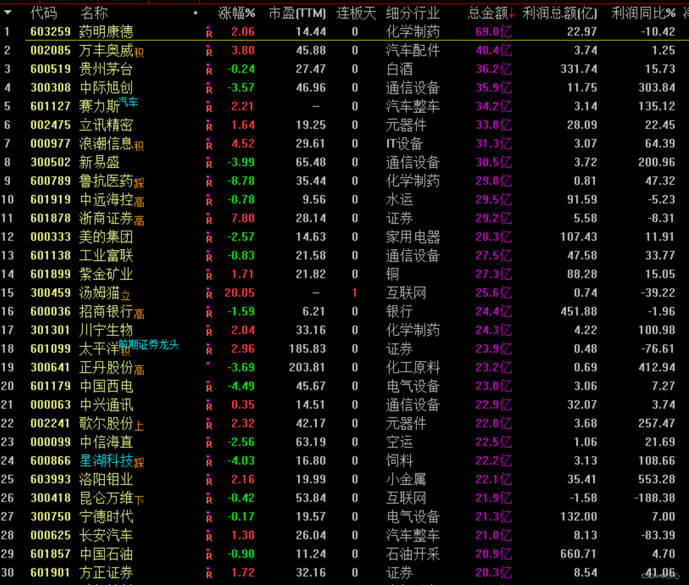Sort by the 利润同比% column header
Screen dimensions: 689x585
(x=643, y=13)
